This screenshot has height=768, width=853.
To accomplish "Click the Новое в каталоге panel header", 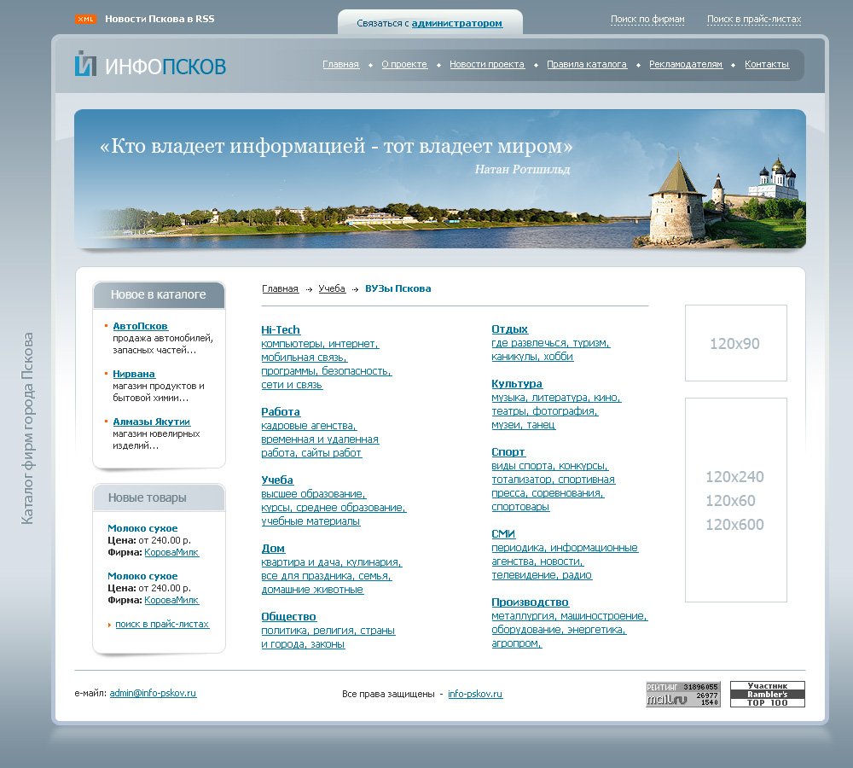I will pyautogui.click(x=159, y=295).
